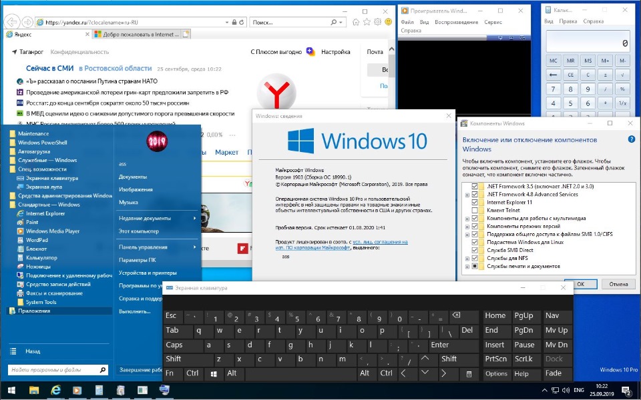Uncheck the Internet Explorer 11 component checkbox

coord(475,202)
